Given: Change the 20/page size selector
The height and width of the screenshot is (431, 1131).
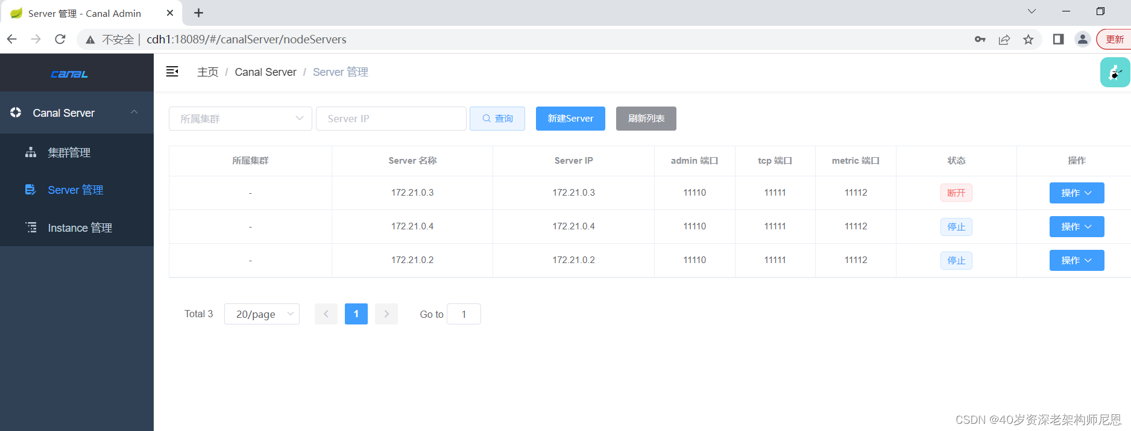Looking at the screenshot, I should (x=262, y=314).
